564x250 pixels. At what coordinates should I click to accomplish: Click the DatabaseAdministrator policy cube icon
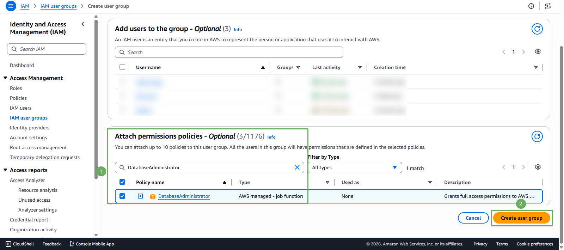pos(153,196)
